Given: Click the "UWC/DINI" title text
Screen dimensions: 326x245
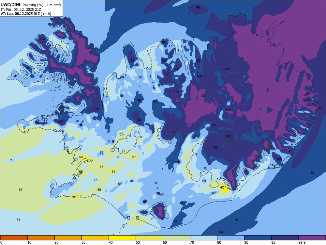Looking at the screenshot, I should pos(10,5).
